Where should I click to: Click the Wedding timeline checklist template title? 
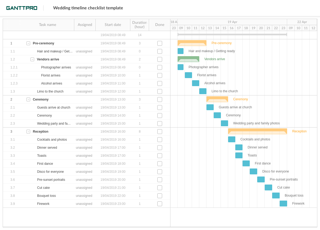tap(88, 8)
